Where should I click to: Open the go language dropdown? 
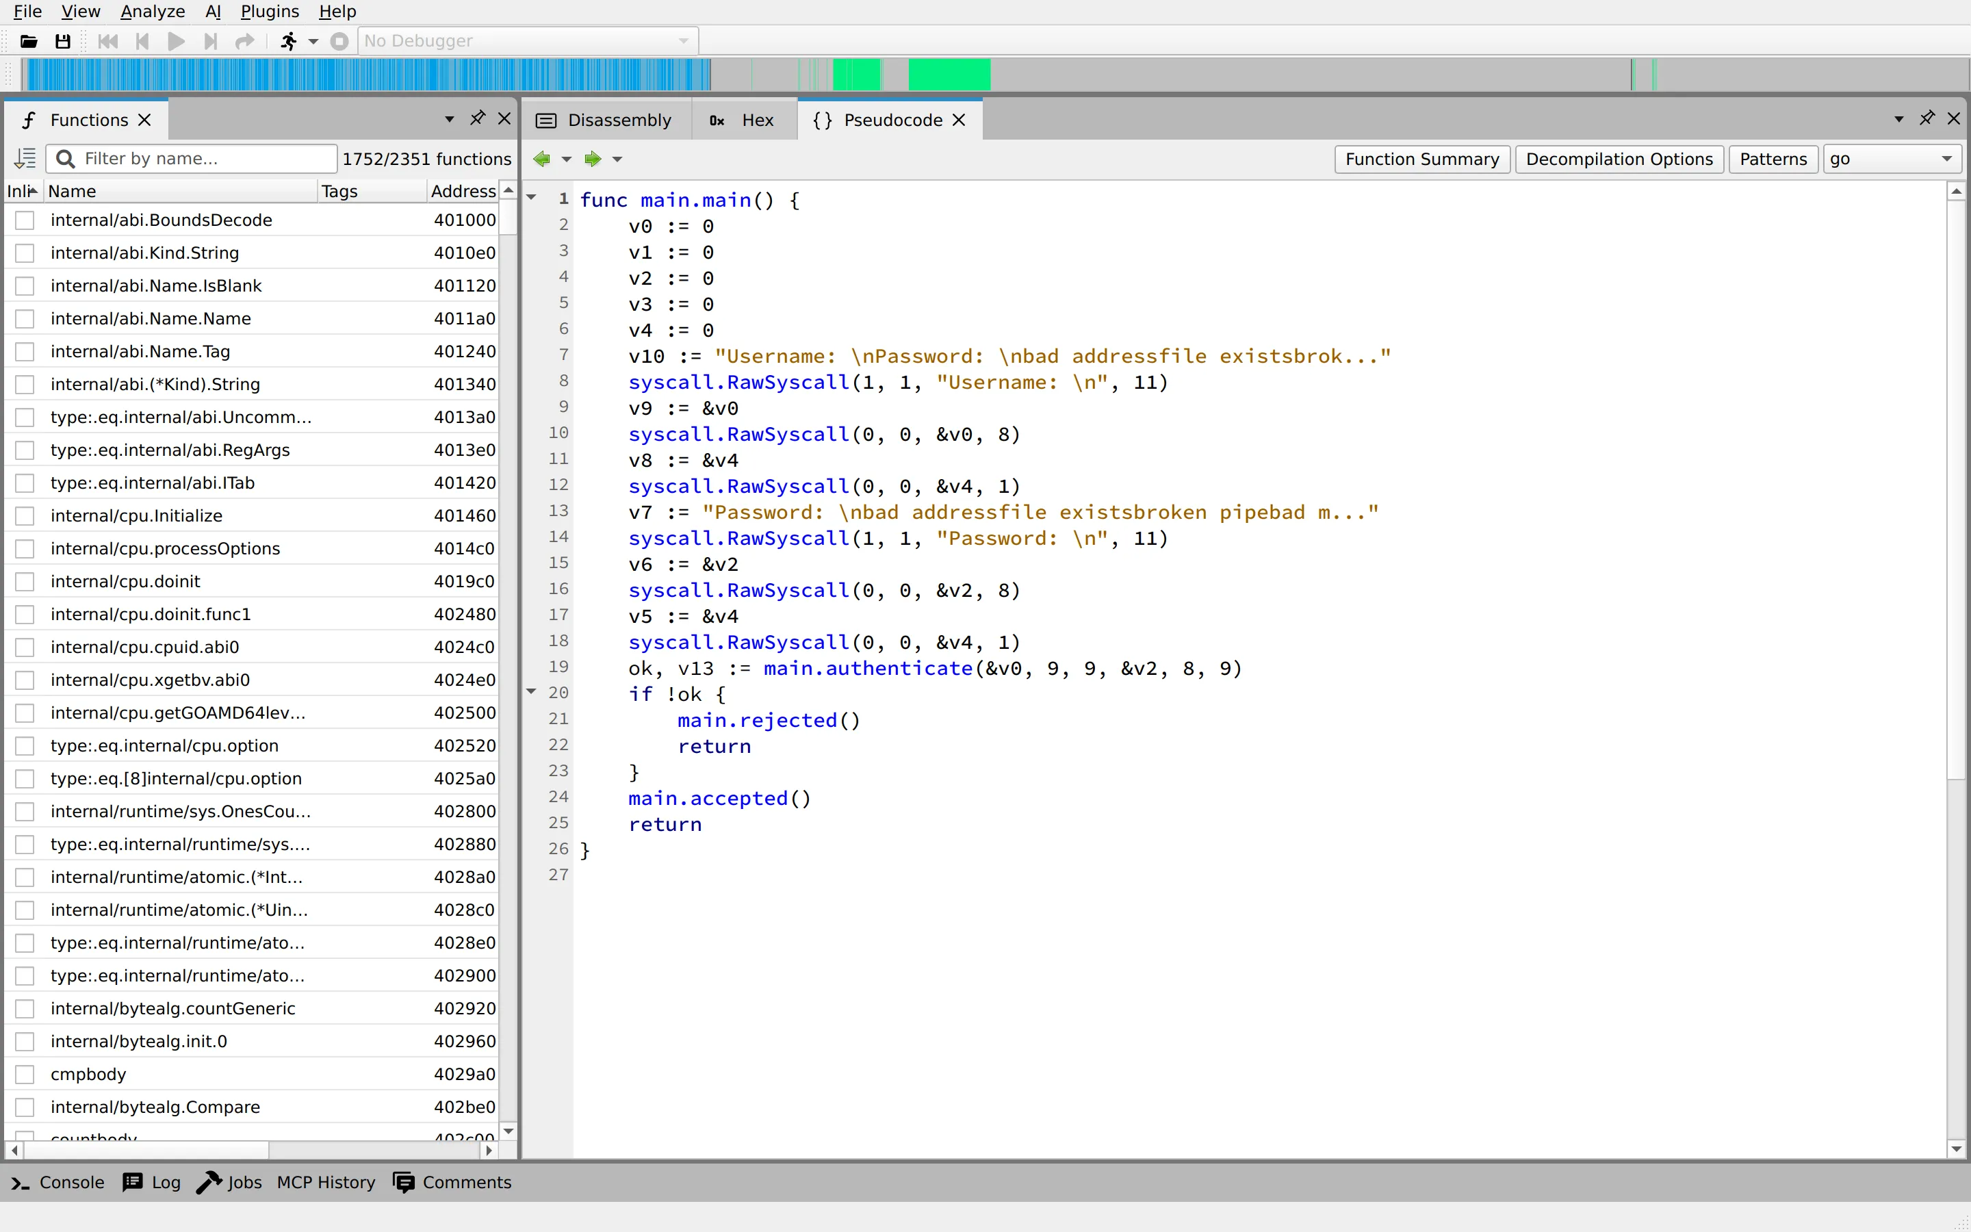[1891, 159]
